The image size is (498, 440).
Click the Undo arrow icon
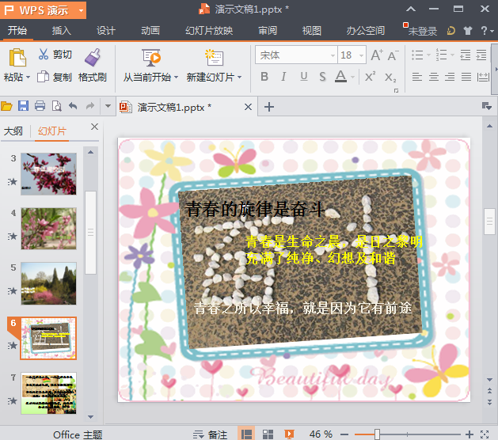(73, 106)
